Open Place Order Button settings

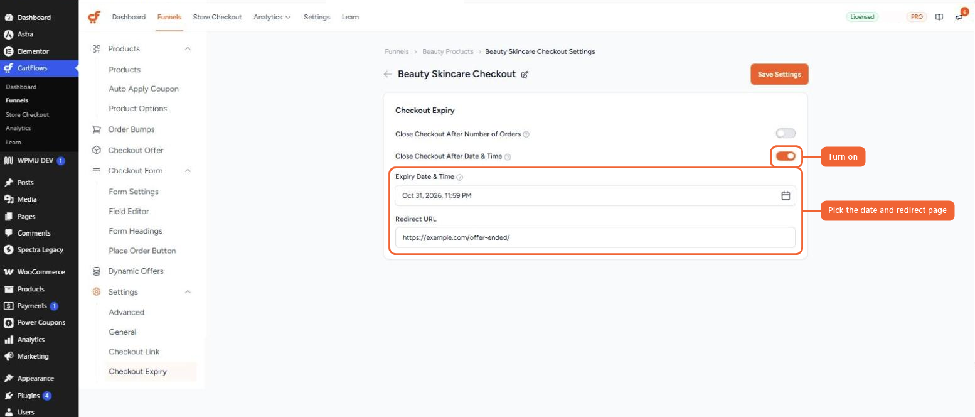click(x=142, y=251)
